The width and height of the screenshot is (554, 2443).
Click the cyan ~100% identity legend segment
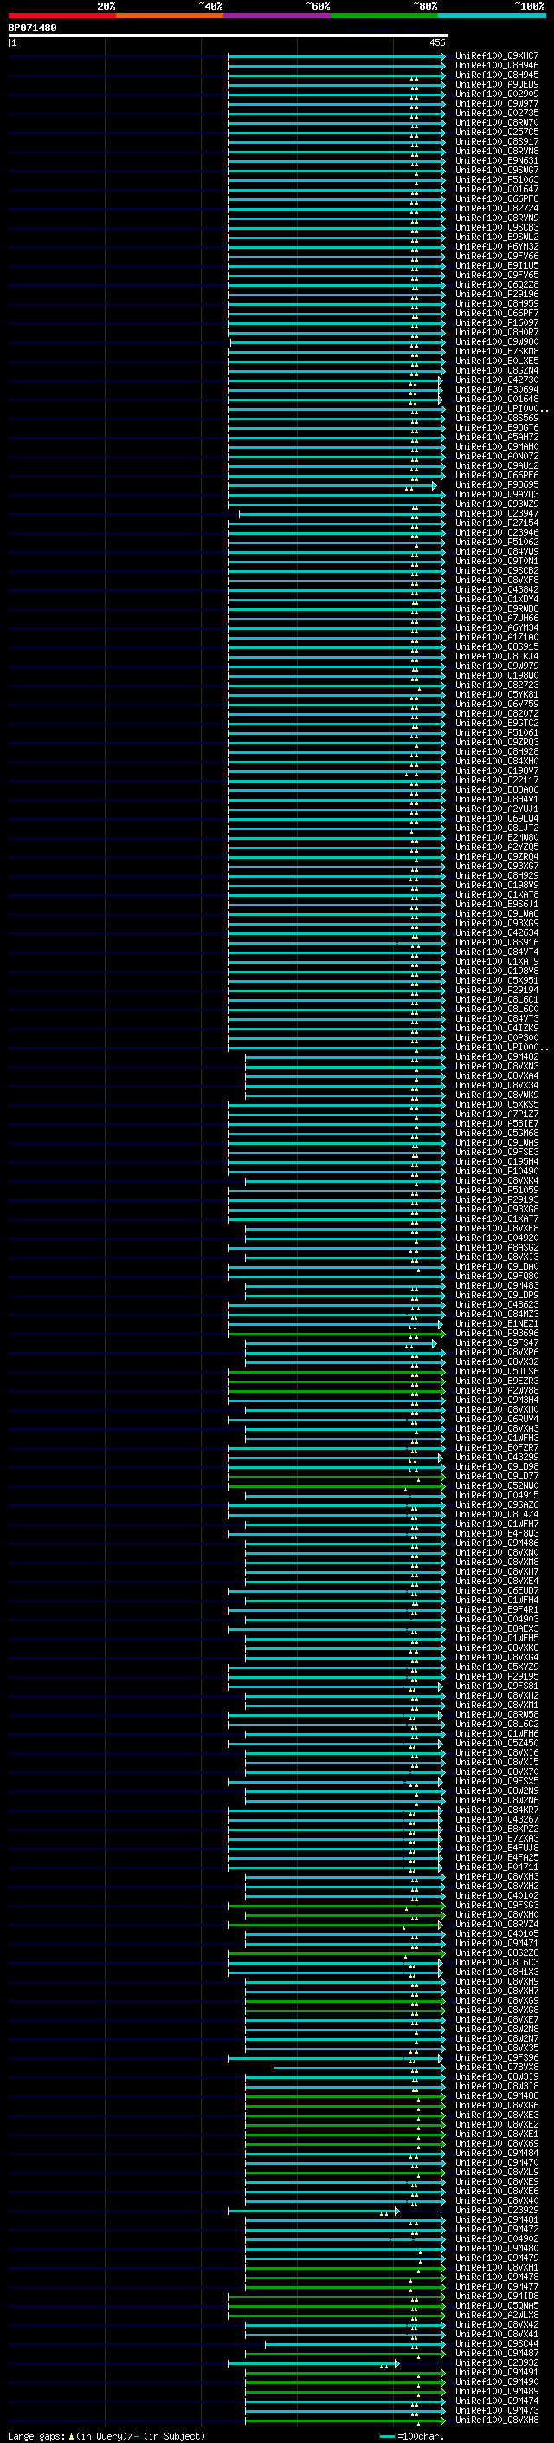(492, 16)
